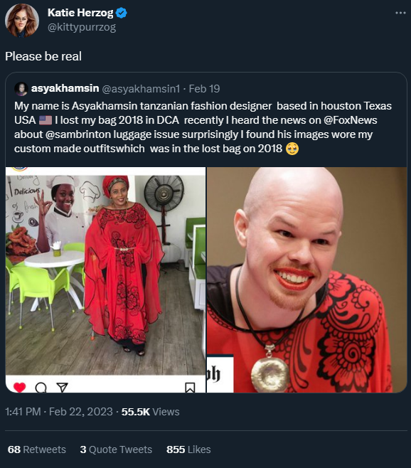This screenshot has height=468, width=411.
Task: Click the 1:41 PM Feb 22, 2023 timestamp
Action: point(59,412)
